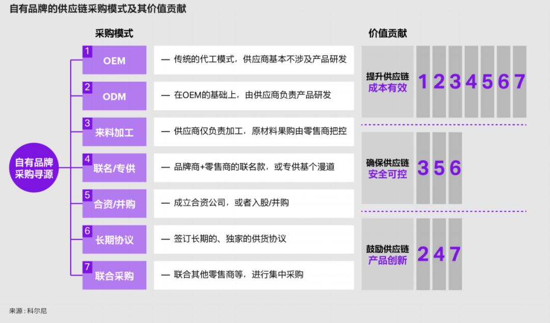Click the 来源: 科尔尼 source text
The image size is (550, 323).
coord(28,310)
